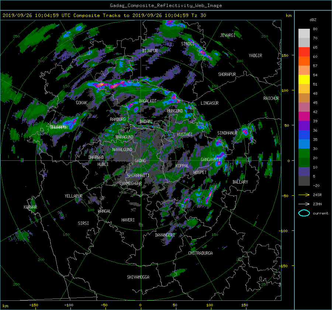Click the yellow 24SR track arrow in legend
Viewport: 332px width, 310px height.
pyautogui.click(x=304, y=195)
